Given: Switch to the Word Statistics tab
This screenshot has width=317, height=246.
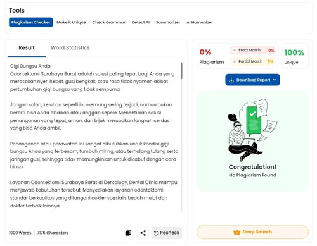Looking at the screenshot, I should coord(70,48).
